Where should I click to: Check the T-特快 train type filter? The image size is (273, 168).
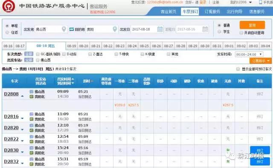116,54
